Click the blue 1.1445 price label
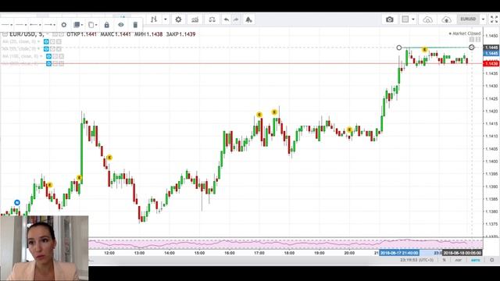The height and width of the screenshot is (281, 500). coord(491,53)
